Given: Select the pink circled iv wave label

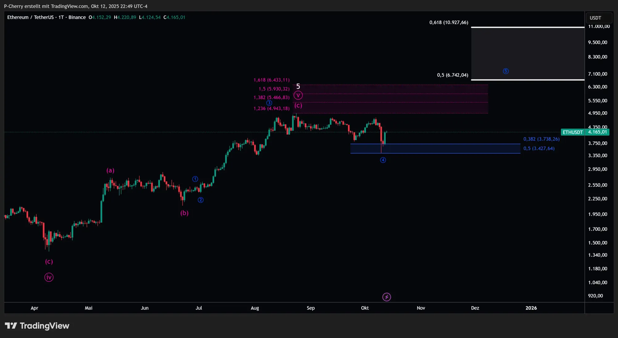Looking at the screenshot, I should (49, 277).
